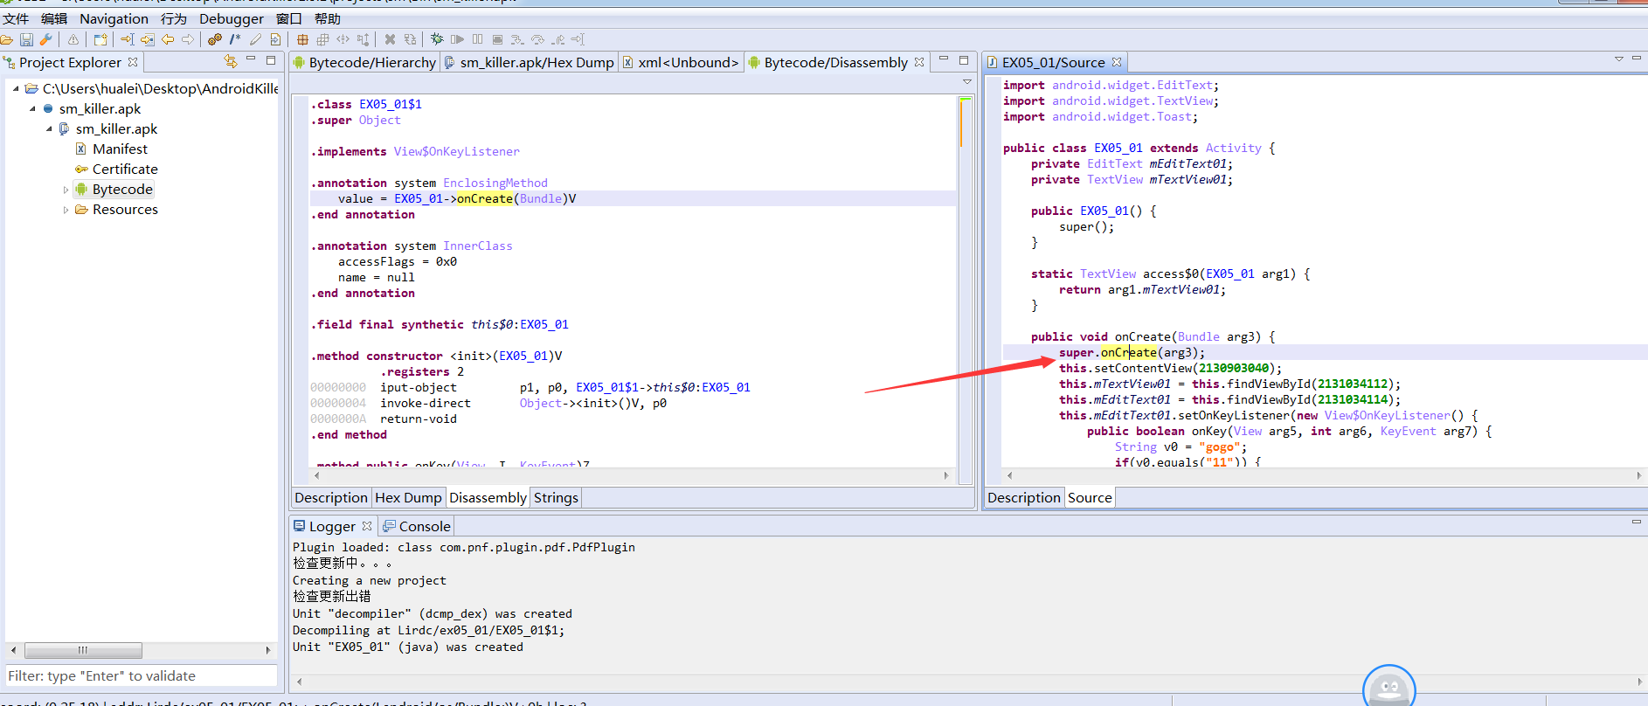1648x706 pixels.
Task: Click the Project Explorer horizontal scrollbar thumb
Action: click(x=83, y=650)
